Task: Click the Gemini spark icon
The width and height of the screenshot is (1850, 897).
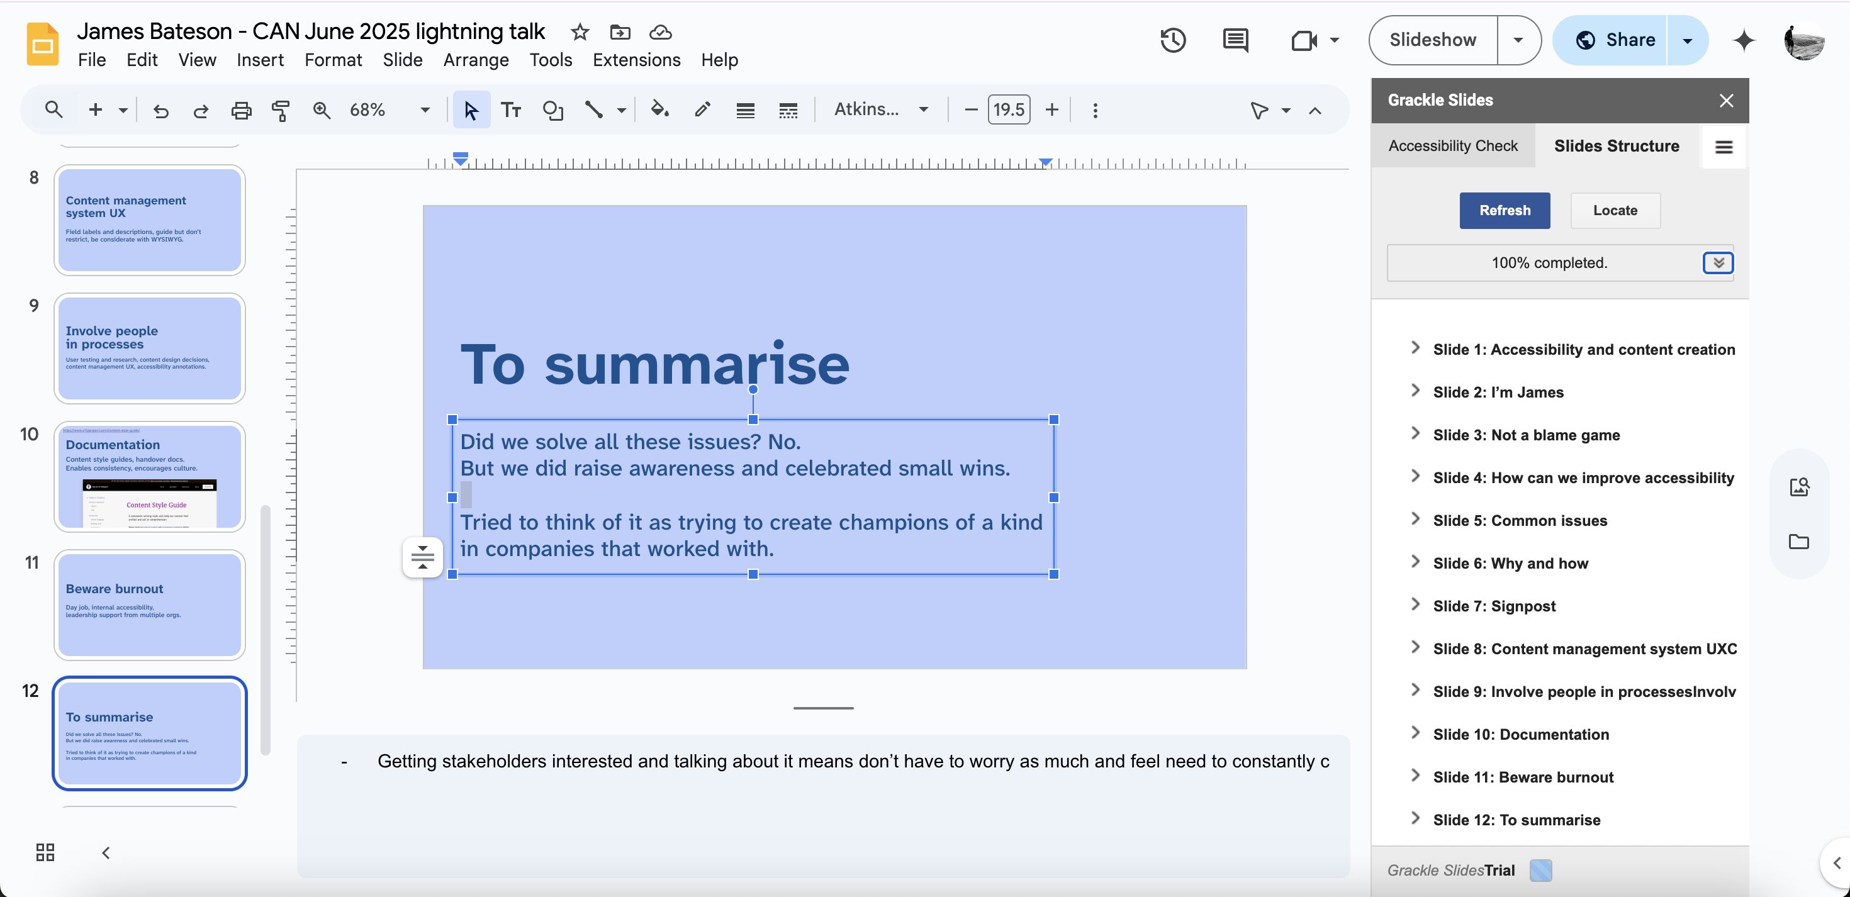Action: point(1743,41)
